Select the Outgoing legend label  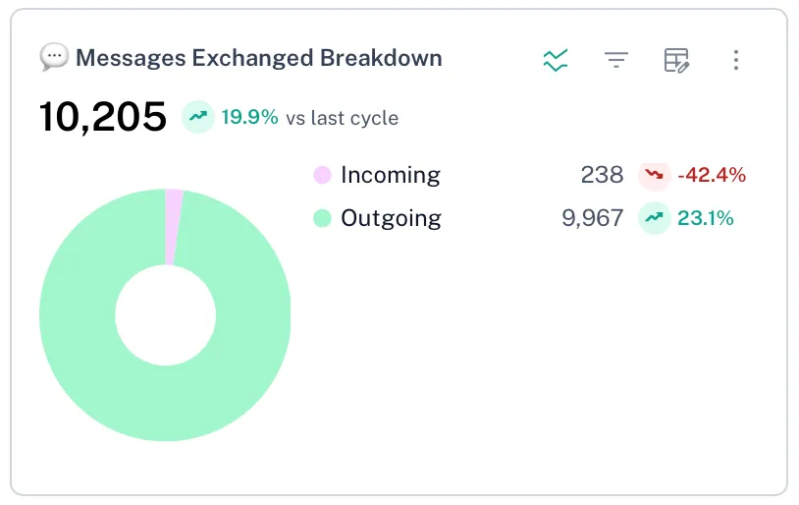[x=391, y=218]
